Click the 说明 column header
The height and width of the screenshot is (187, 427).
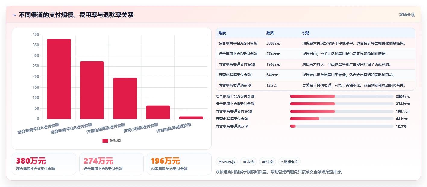306,33
